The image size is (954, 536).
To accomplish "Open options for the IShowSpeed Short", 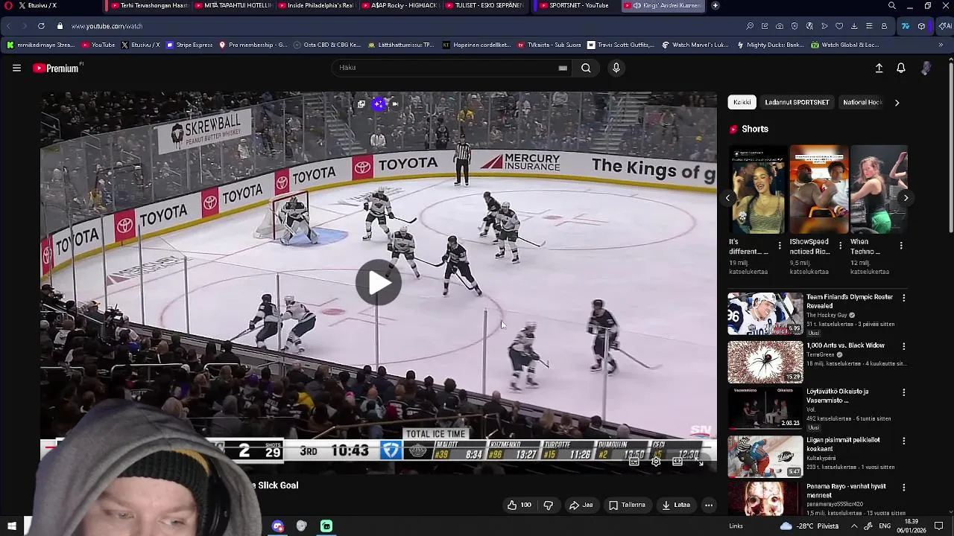I will pos(841,245).
